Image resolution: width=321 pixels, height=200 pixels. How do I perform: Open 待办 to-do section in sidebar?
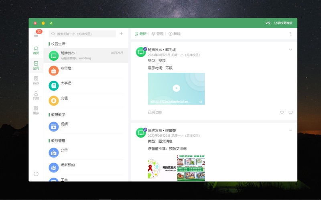36,80
